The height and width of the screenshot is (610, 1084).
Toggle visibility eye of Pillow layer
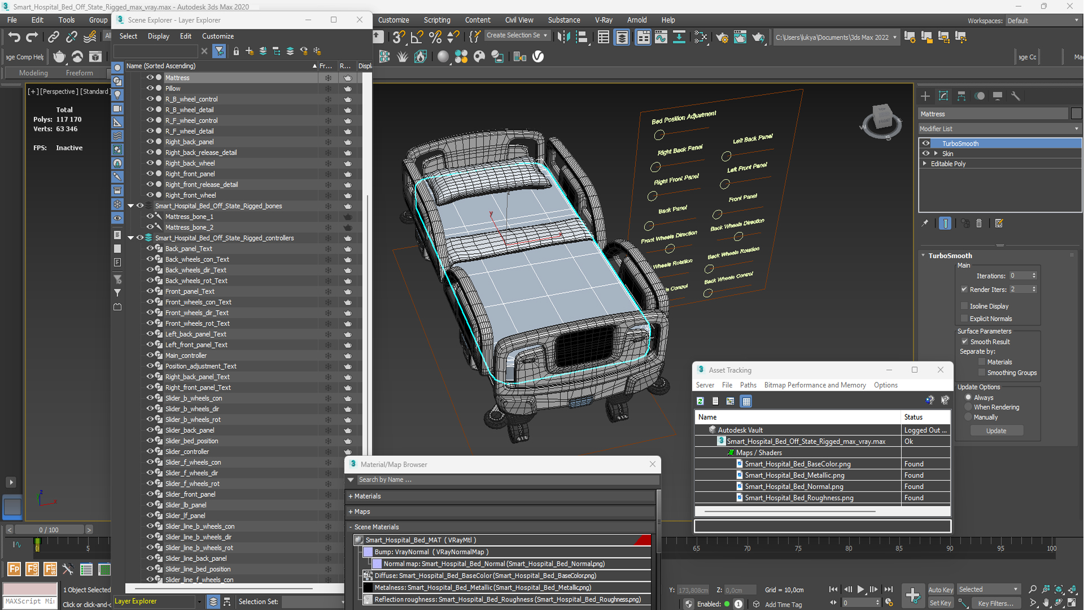(150, 88)
